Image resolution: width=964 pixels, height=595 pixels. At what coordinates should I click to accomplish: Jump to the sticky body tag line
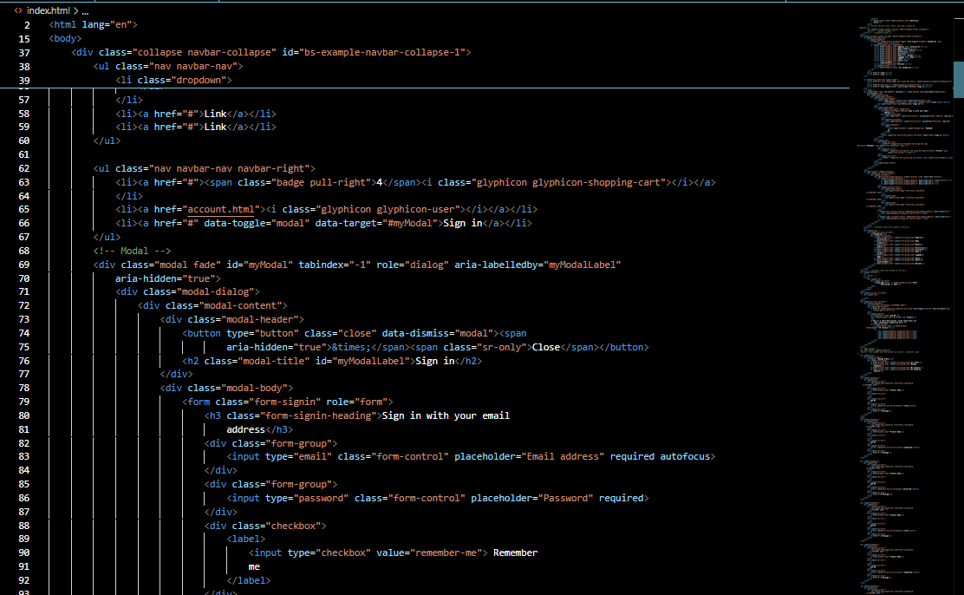66,38
